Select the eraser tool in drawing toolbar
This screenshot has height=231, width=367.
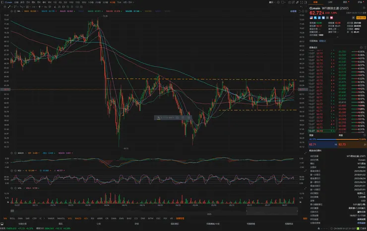pos(55,7)
